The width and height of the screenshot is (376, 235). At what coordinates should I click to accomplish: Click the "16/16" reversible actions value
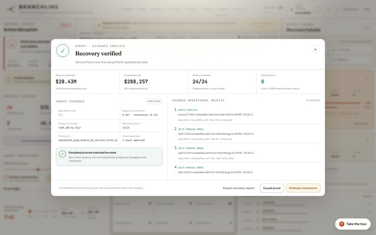pos(126,128)
